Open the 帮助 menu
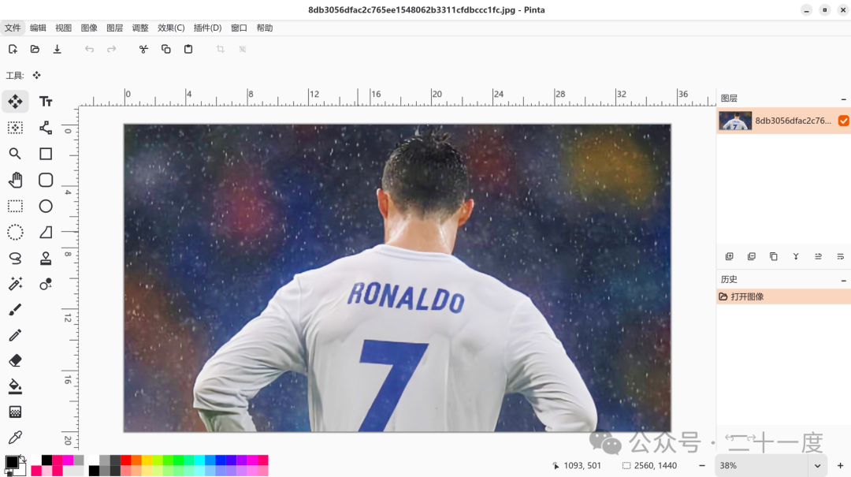Viewport: 851px width, 477px height. pos(264,28)
